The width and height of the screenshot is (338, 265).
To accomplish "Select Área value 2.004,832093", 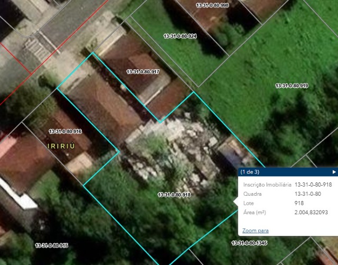I will click(x=311, y=212).
